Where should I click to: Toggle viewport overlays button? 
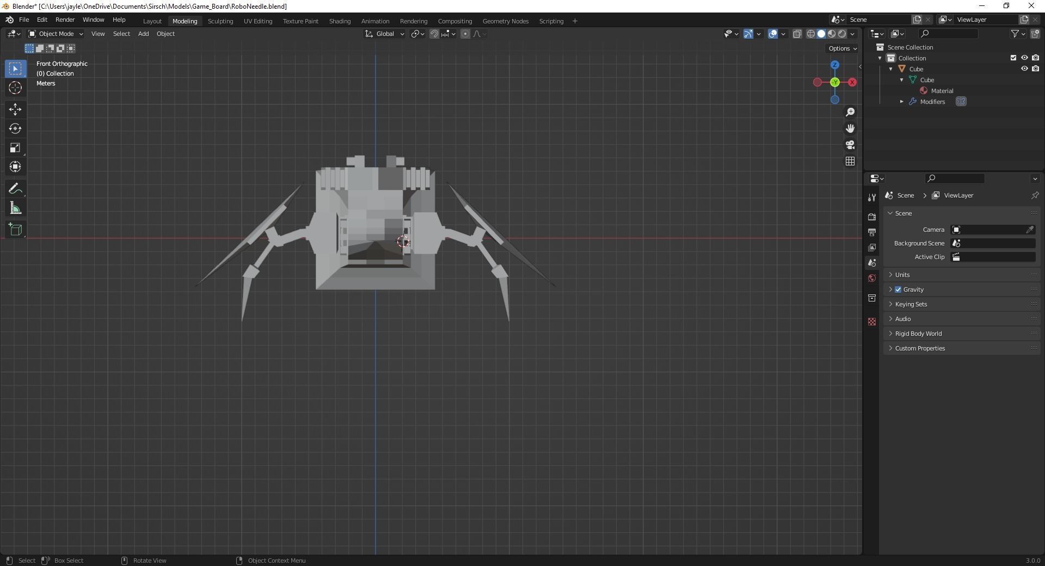pyautogui.click(x=773, y=34)
